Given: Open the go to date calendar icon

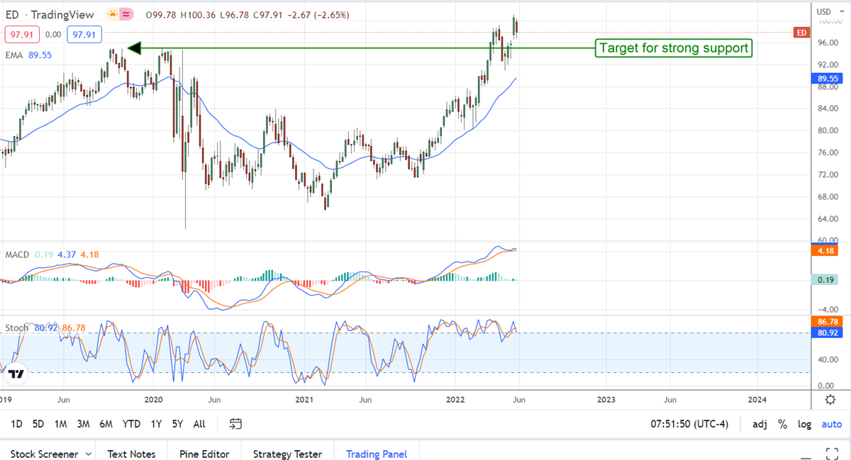Looking at the screenshot, I should [x=236, y=424].
